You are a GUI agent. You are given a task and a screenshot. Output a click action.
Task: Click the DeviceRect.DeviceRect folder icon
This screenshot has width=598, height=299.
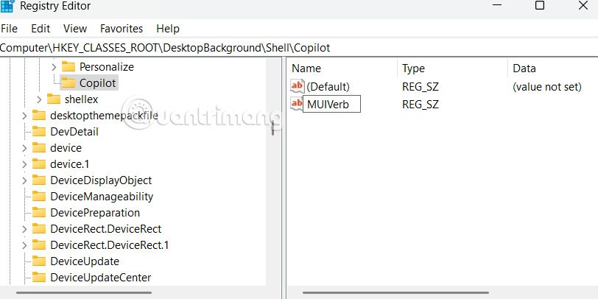coord(39,229)
